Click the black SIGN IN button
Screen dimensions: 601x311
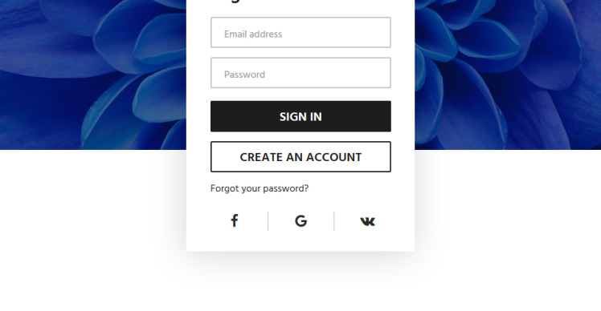300,116
